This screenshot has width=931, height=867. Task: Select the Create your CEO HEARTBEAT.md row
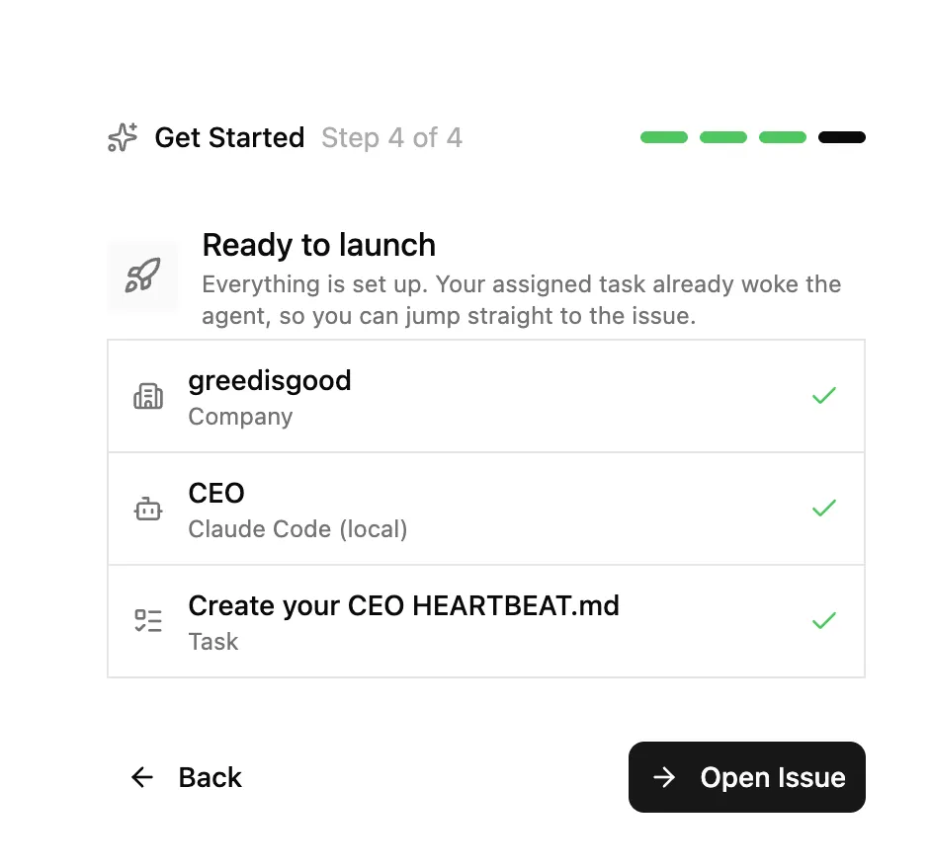[x=485, y=621]
